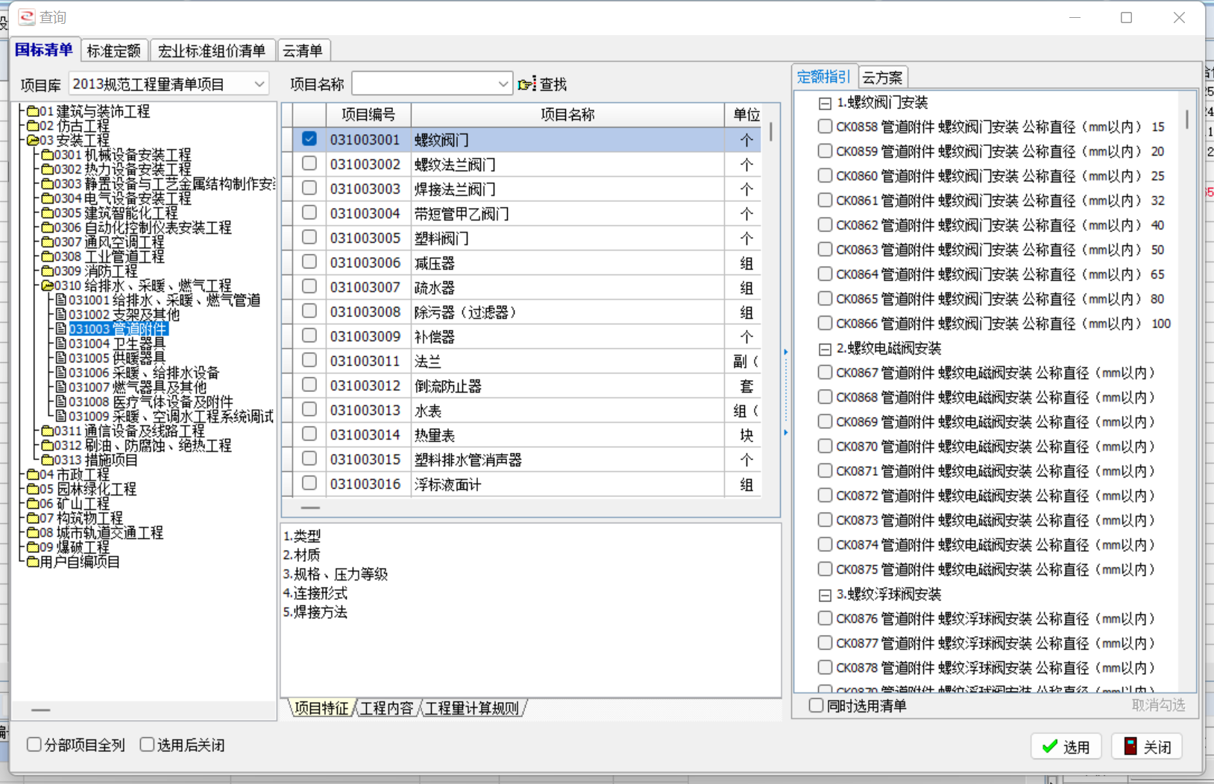
Task: Click folder icon of 02 仿古工程
Action: 32,126
